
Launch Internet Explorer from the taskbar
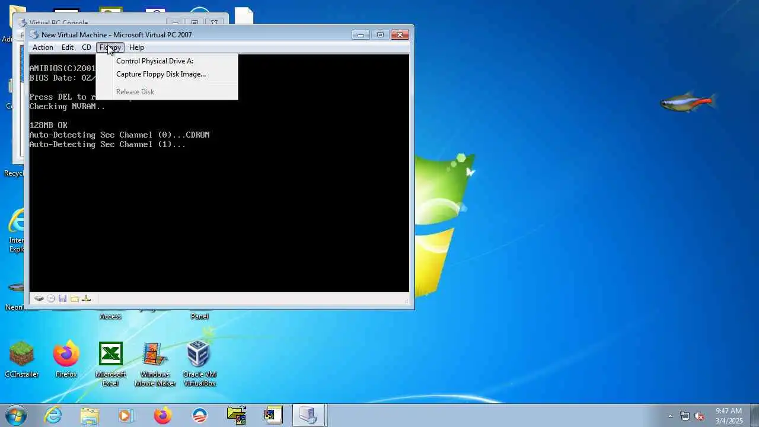tap(53, 415)
